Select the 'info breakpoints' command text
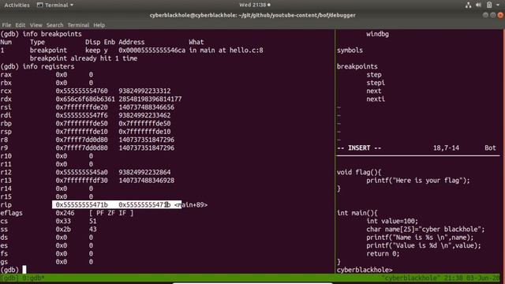 [x=52, y=34]
